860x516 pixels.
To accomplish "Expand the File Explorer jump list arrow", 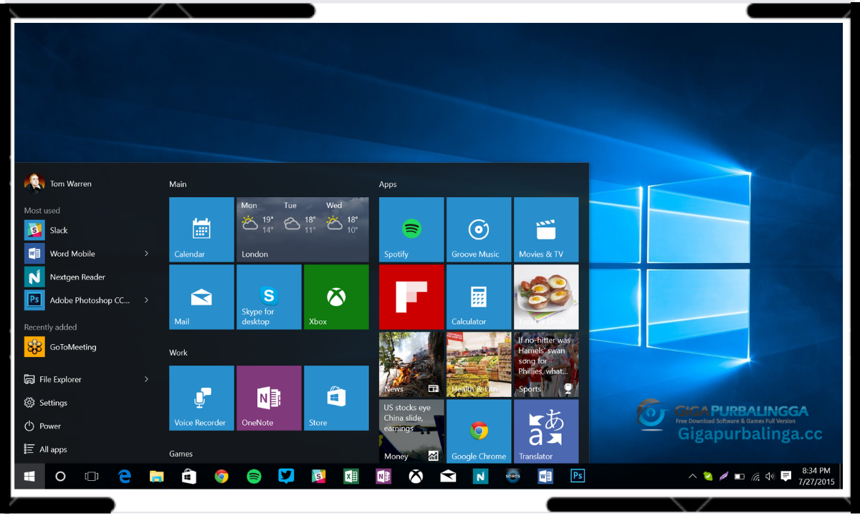I will tap(146, 379).
